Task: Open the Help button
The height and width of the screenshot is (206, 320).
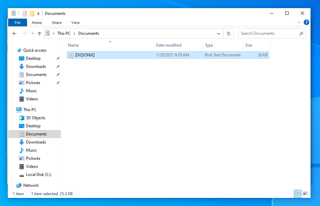Action: [x=306, y=22]
